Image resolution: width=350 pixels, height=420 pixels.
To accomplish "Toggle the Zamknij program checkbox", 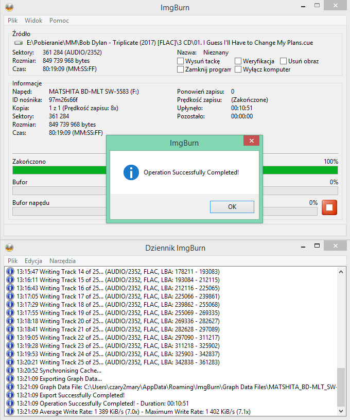I will 181,69.
